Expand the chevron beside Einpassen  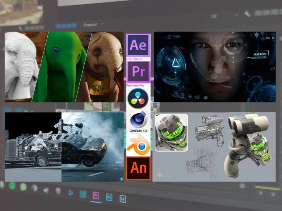(x=102, y=24)
